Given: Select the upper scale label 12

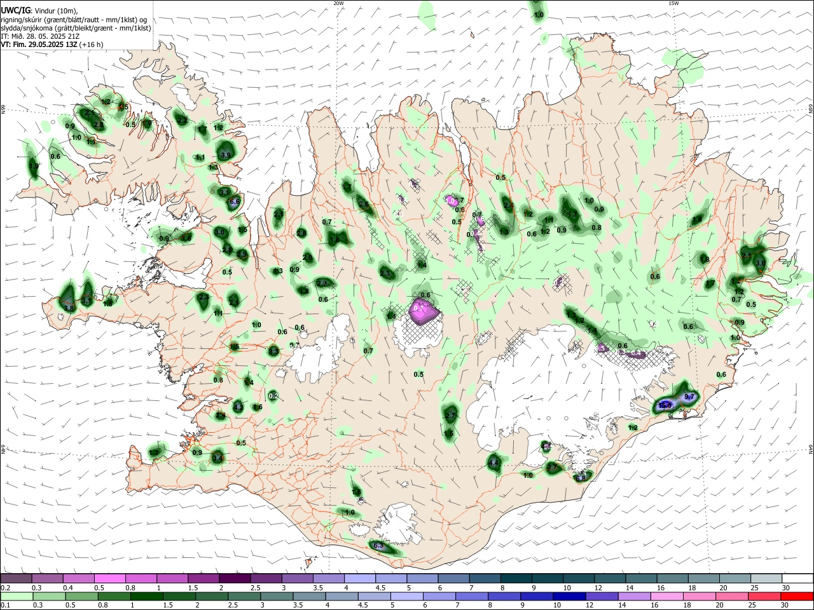Looking at the screenshot, I should point(598,588).
